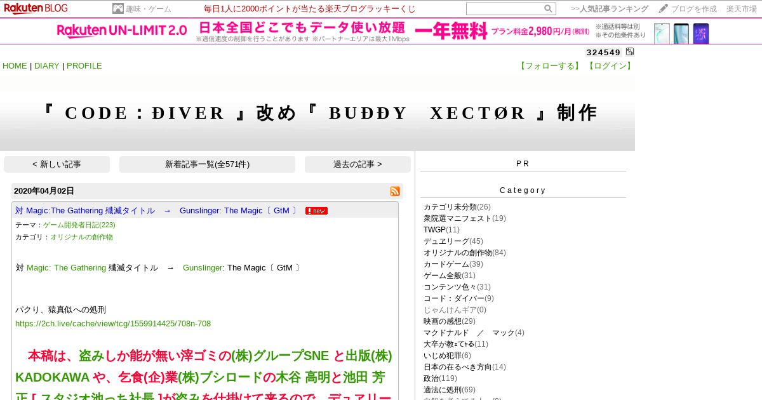The image size is (762, 400).
Task: Open 新着記事一覧(全571件) button
Action: (x=207, y=164)
